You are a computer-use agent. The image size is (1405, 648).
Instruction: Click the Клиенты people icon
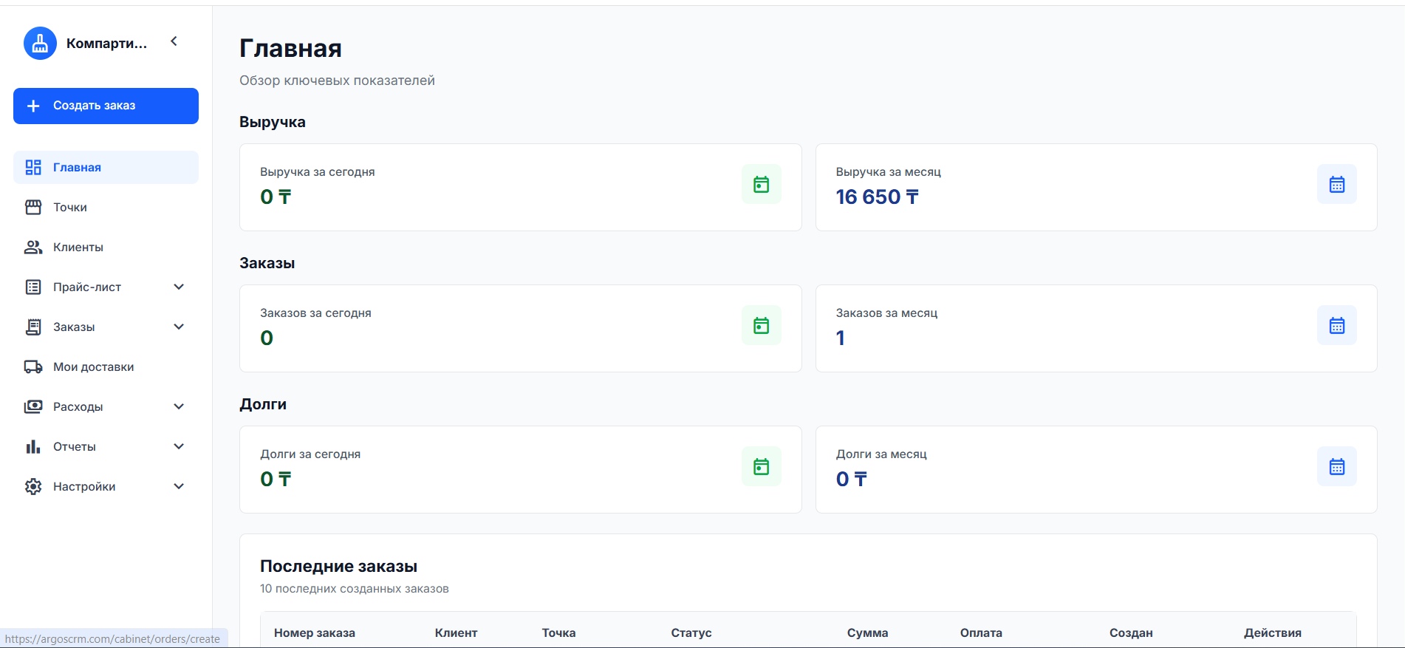33,248
